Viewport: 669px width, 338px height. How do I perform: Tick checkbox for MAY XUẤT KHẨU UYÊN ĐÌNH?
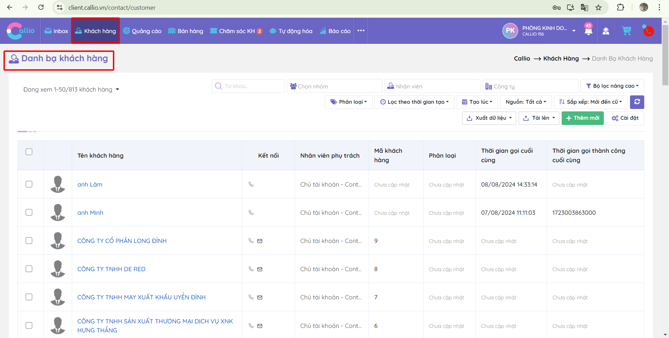[x=29, y=297]
